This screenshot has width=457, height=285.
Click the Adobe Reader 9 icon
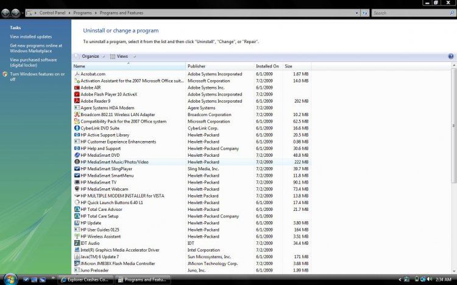(77, 101)
